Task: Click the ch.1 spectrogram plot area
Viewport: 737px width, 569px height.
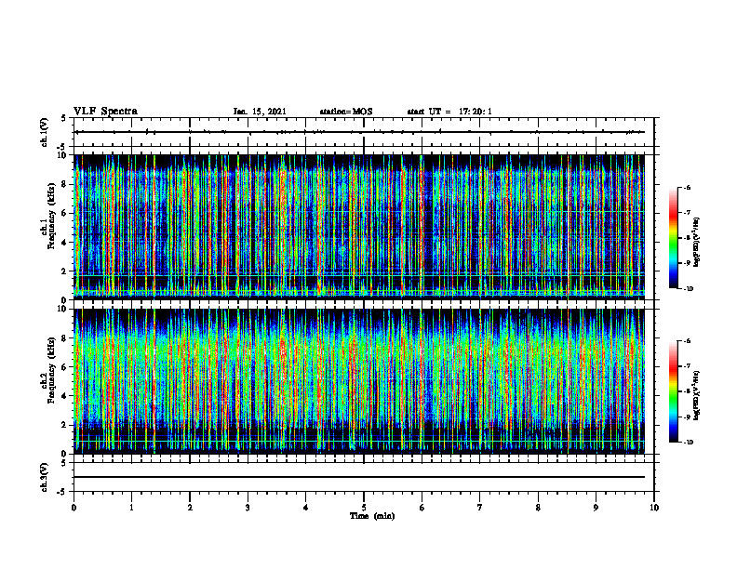Action: click(x=359, y=227)
